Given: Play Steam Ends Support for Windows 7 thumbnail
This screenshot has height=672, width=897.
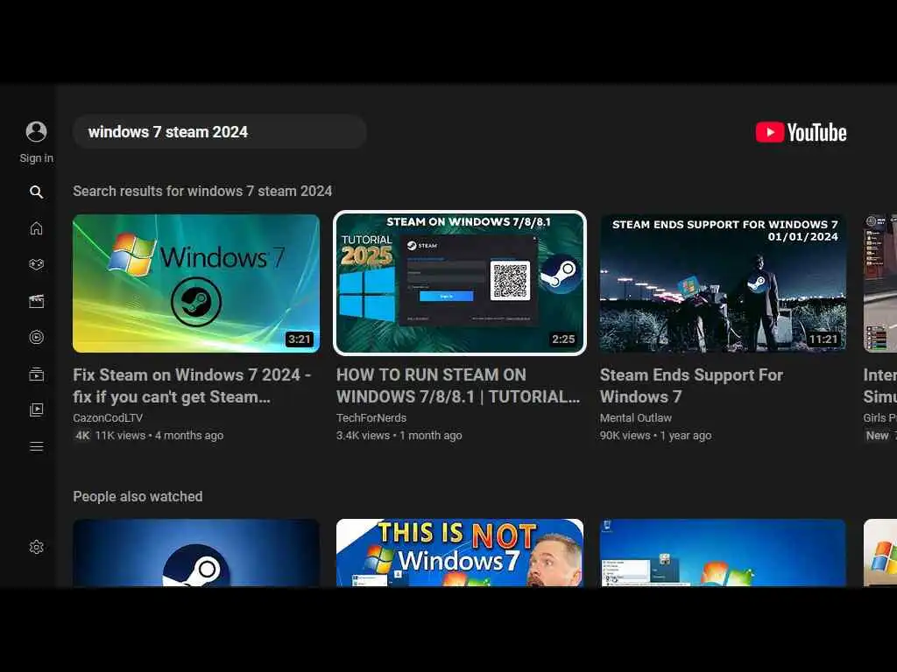Looking at the screenshot, I should pos(723,283).
